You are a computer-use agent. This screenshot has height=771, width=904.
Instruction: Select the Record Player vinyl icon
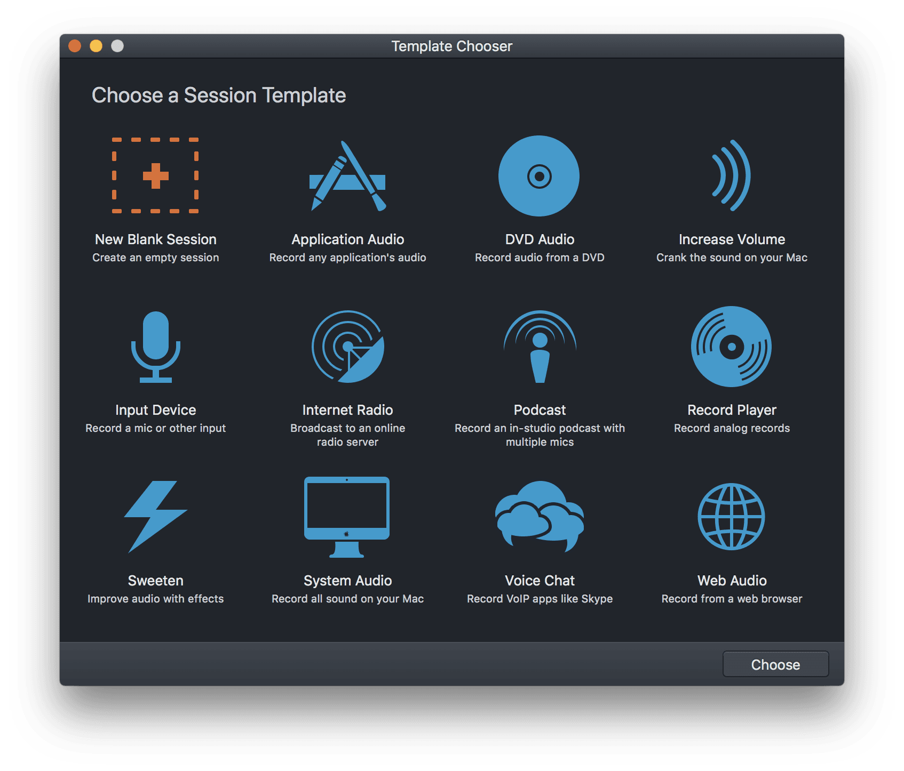[731, 347]
